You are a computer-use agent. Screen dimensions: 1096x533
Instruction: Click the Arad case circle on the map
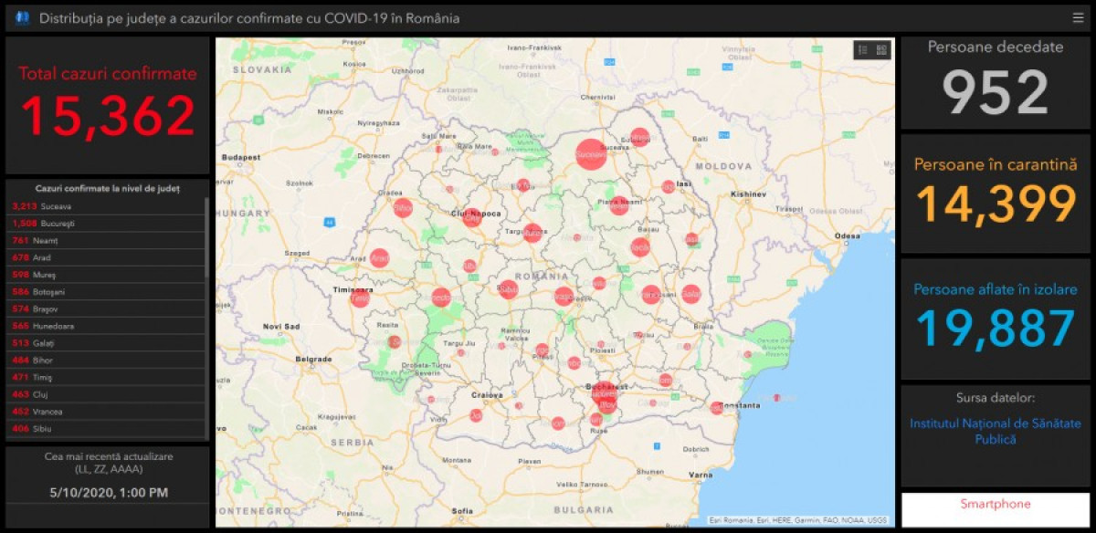[x=380, y=259]
